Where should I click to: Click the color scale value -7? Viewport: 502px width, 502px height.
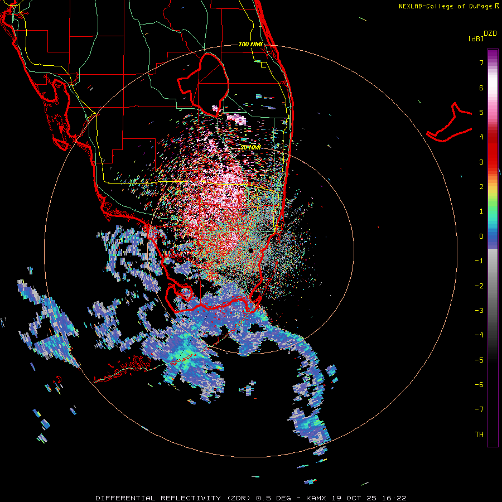click(479, 409)
